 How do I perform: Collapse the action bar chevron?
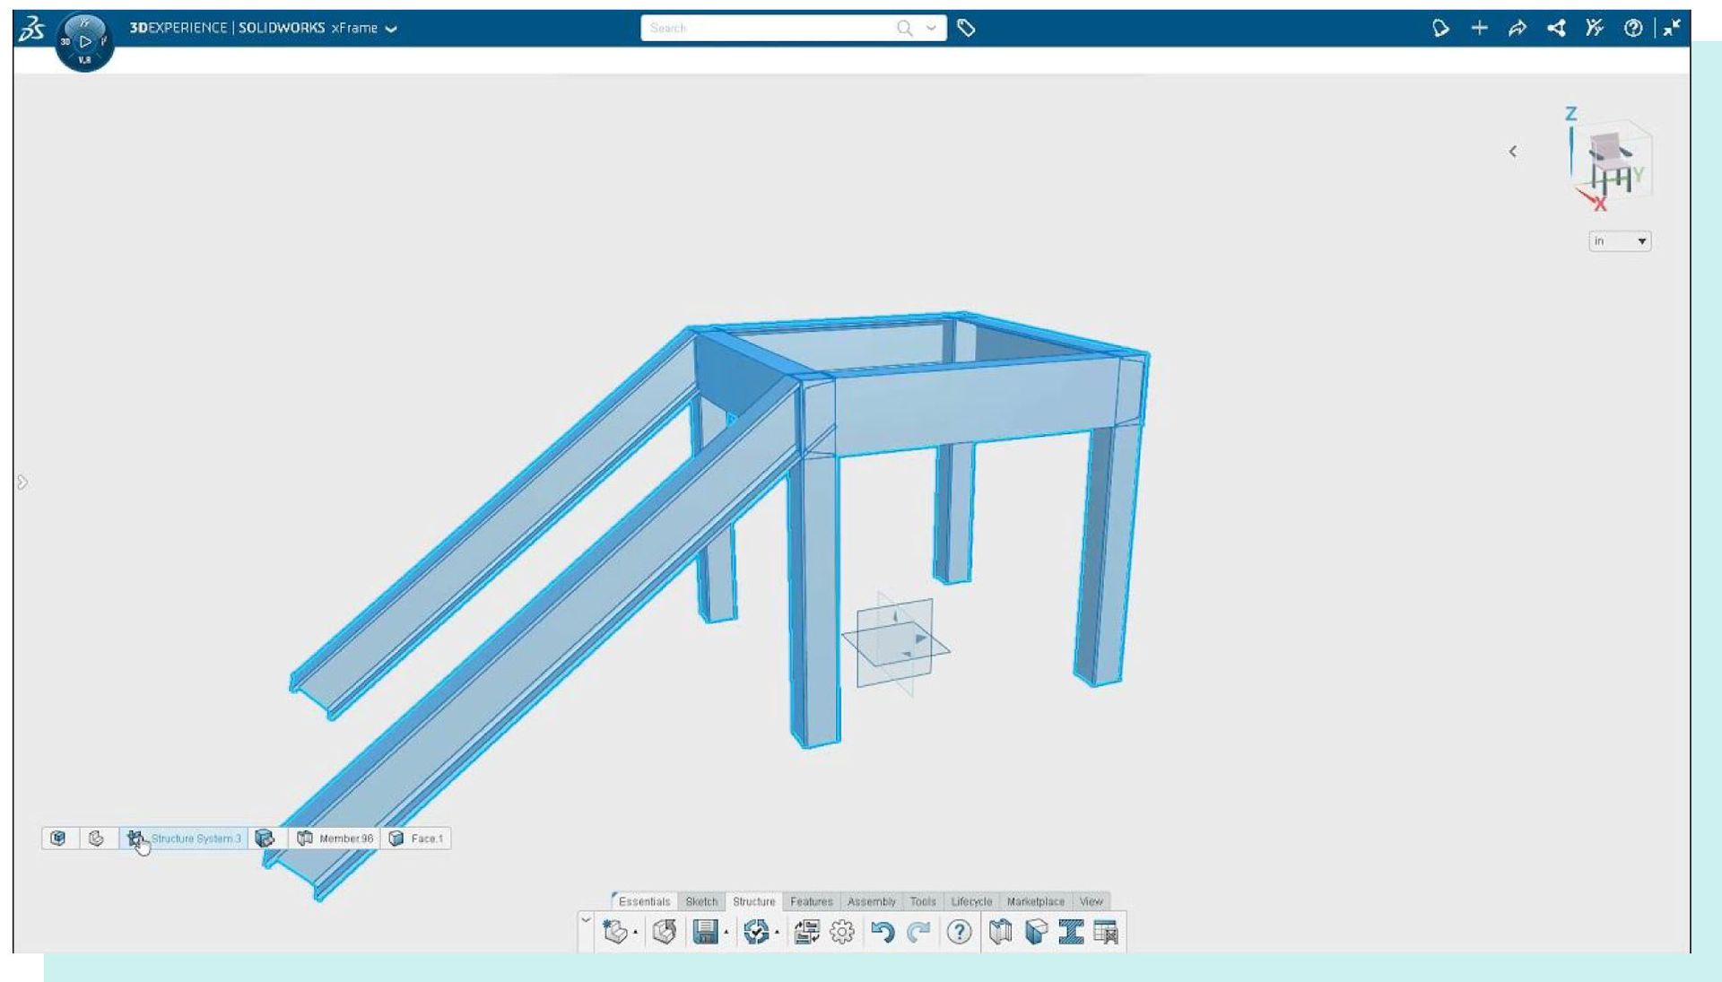click(x=586, y=920)
